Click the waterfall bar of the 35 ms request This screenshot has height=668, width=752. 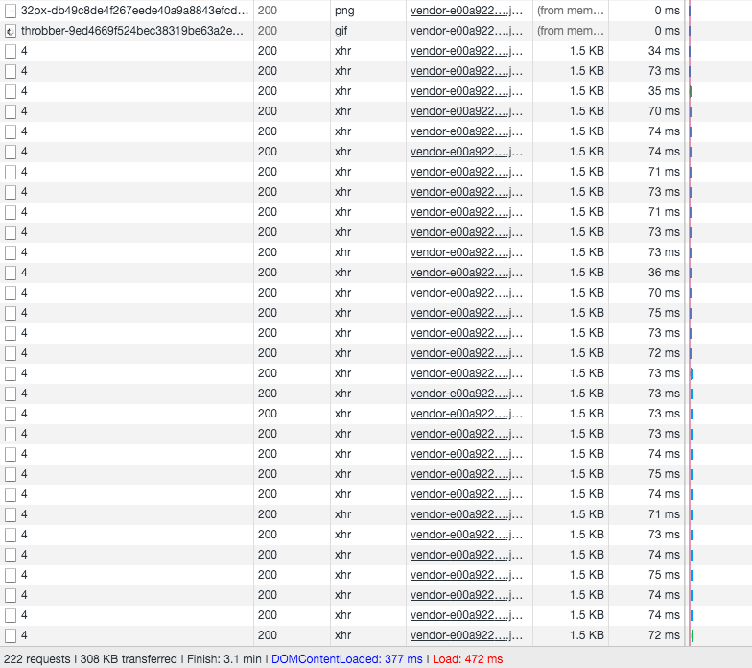tap(691, 91)
